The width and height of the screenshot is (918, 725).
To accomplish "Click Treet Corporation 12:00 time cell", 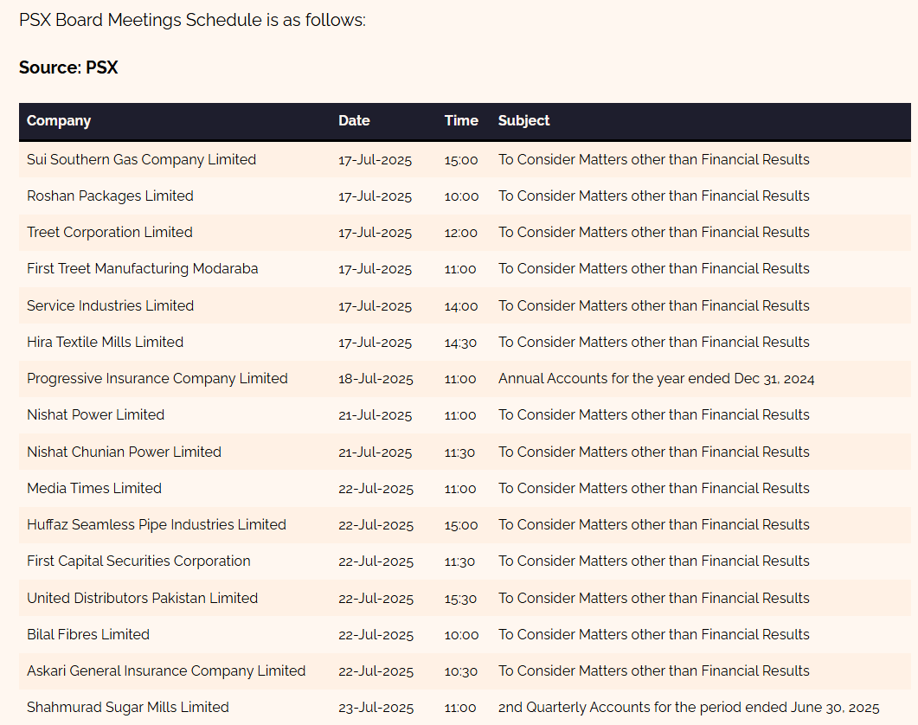I will pos(461,233).
